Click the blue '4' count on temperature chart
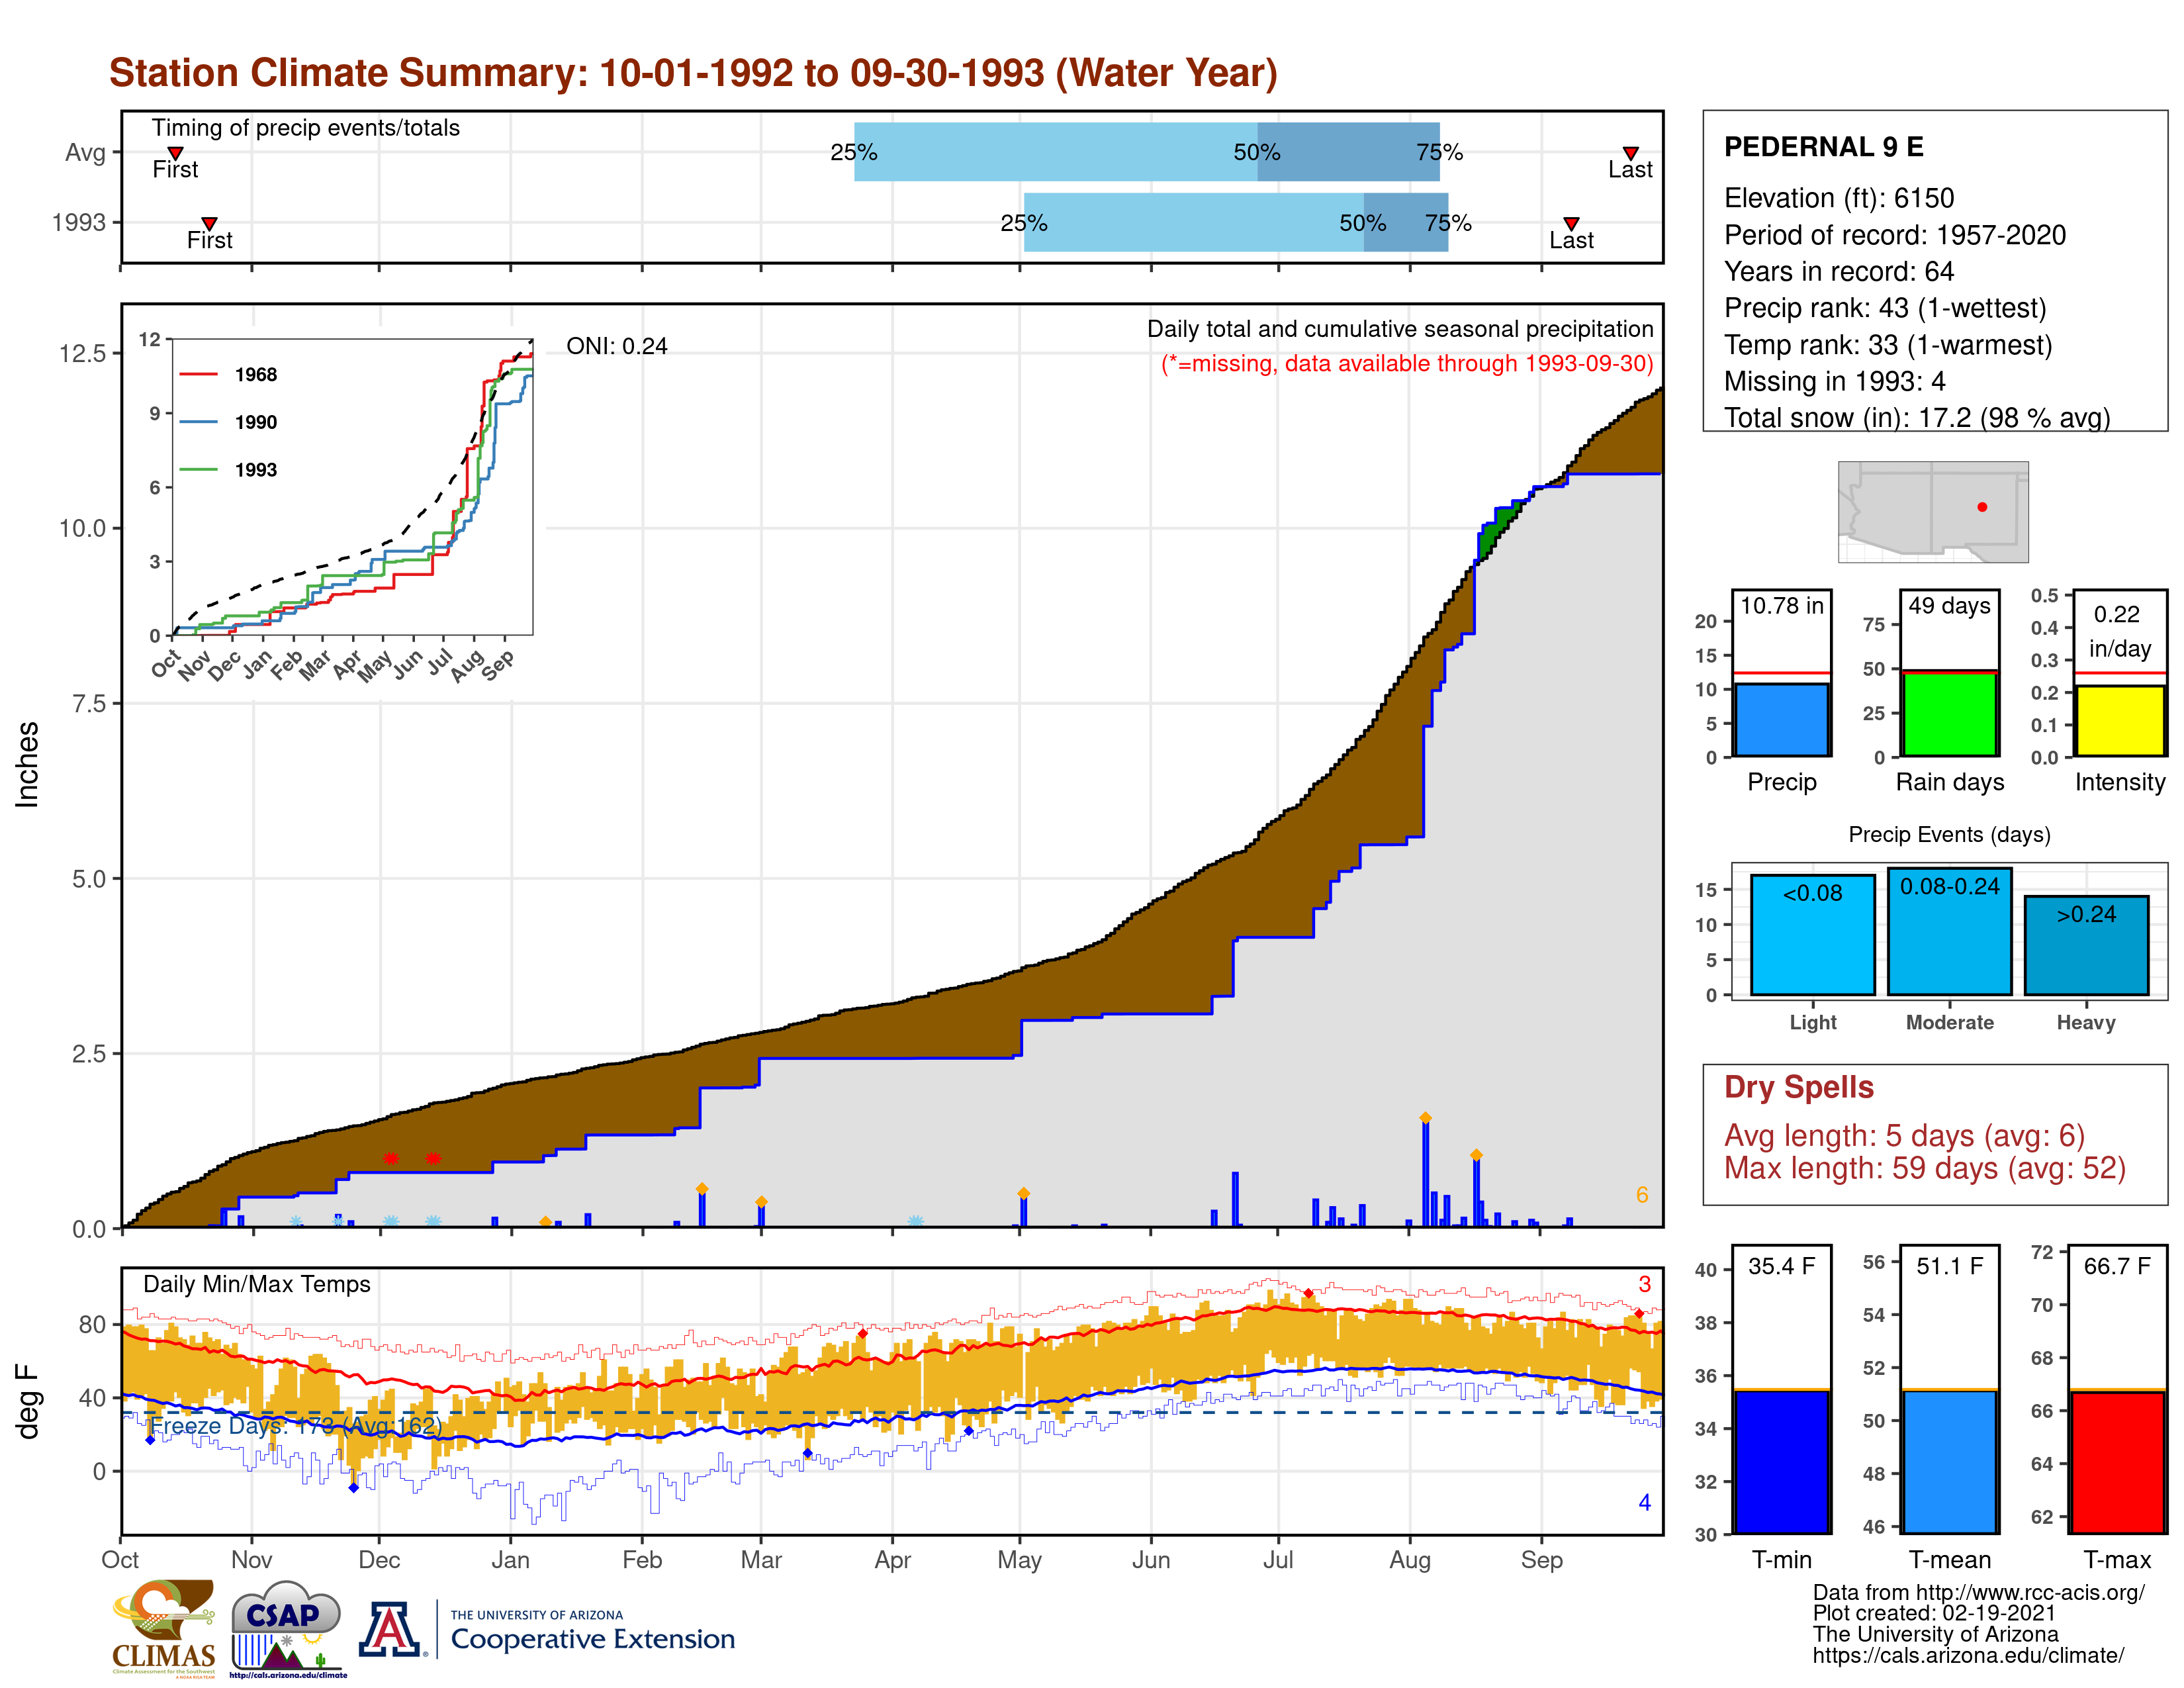 click(1645, 1502)
